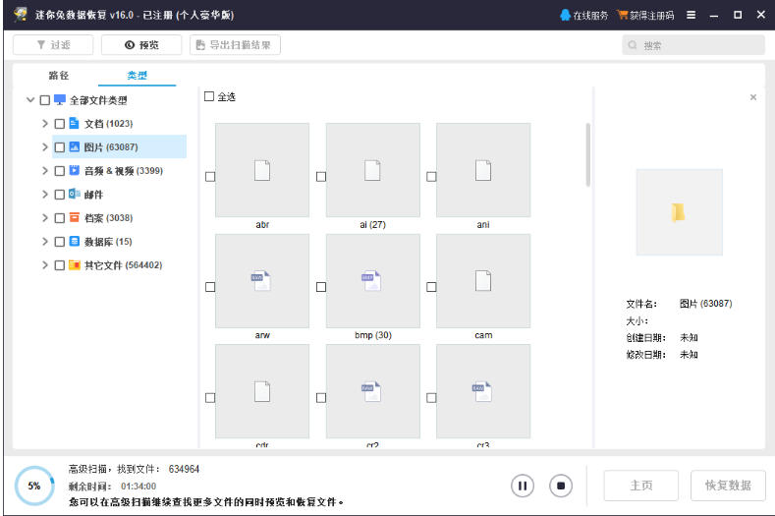Check the 邮件 checkbox
This screenshot has height=516, width=775.
pos(59,195)
